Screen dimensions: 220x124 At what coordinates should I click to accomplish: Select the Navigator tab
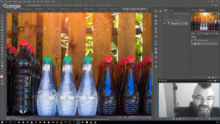[202, 10]
